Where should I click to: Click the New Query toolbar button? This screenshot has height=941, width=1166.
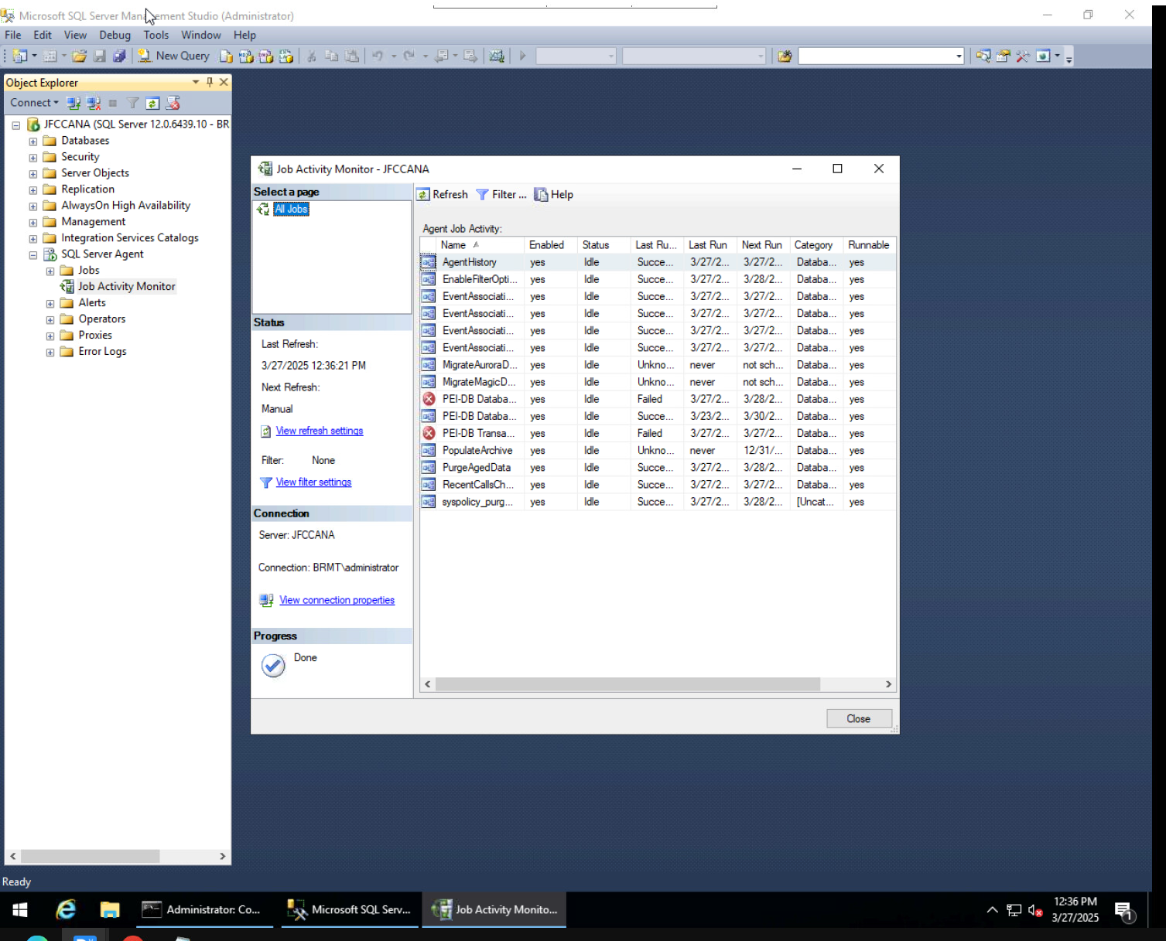173,56
